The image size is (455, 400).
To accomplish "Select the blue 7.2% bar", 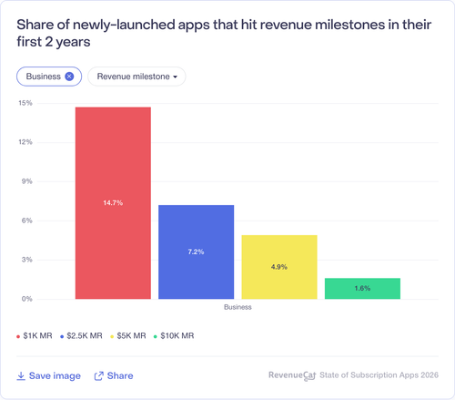I will tap(197, 252).
